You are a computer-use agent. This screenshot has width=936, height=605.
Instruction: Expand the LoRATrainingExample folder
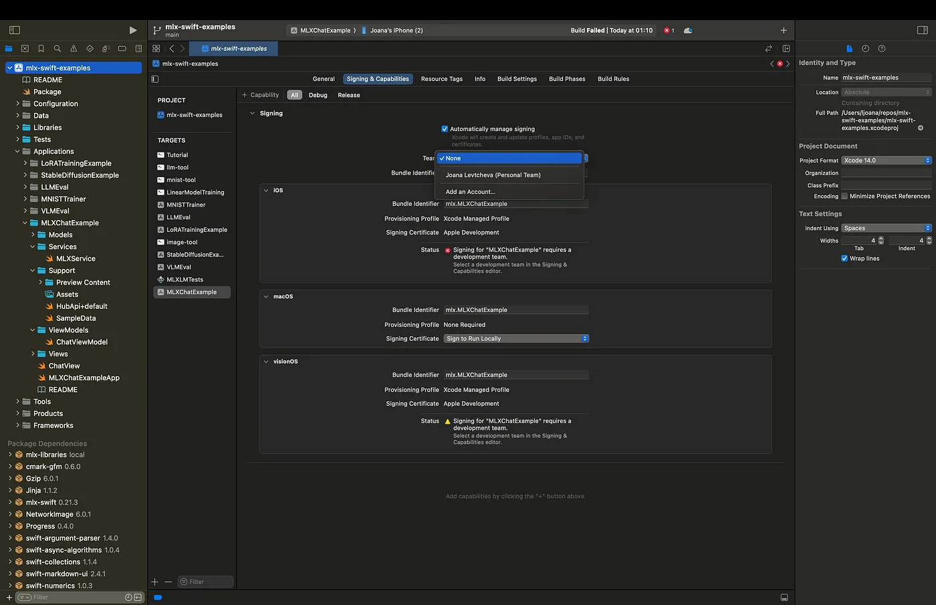tap(25, 163)
